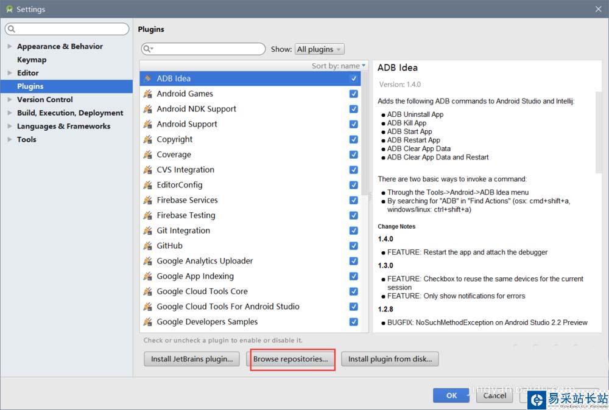Click the Firebase Services plugin icon
This screenshot has width=609, height=410.
click(147, 200)
